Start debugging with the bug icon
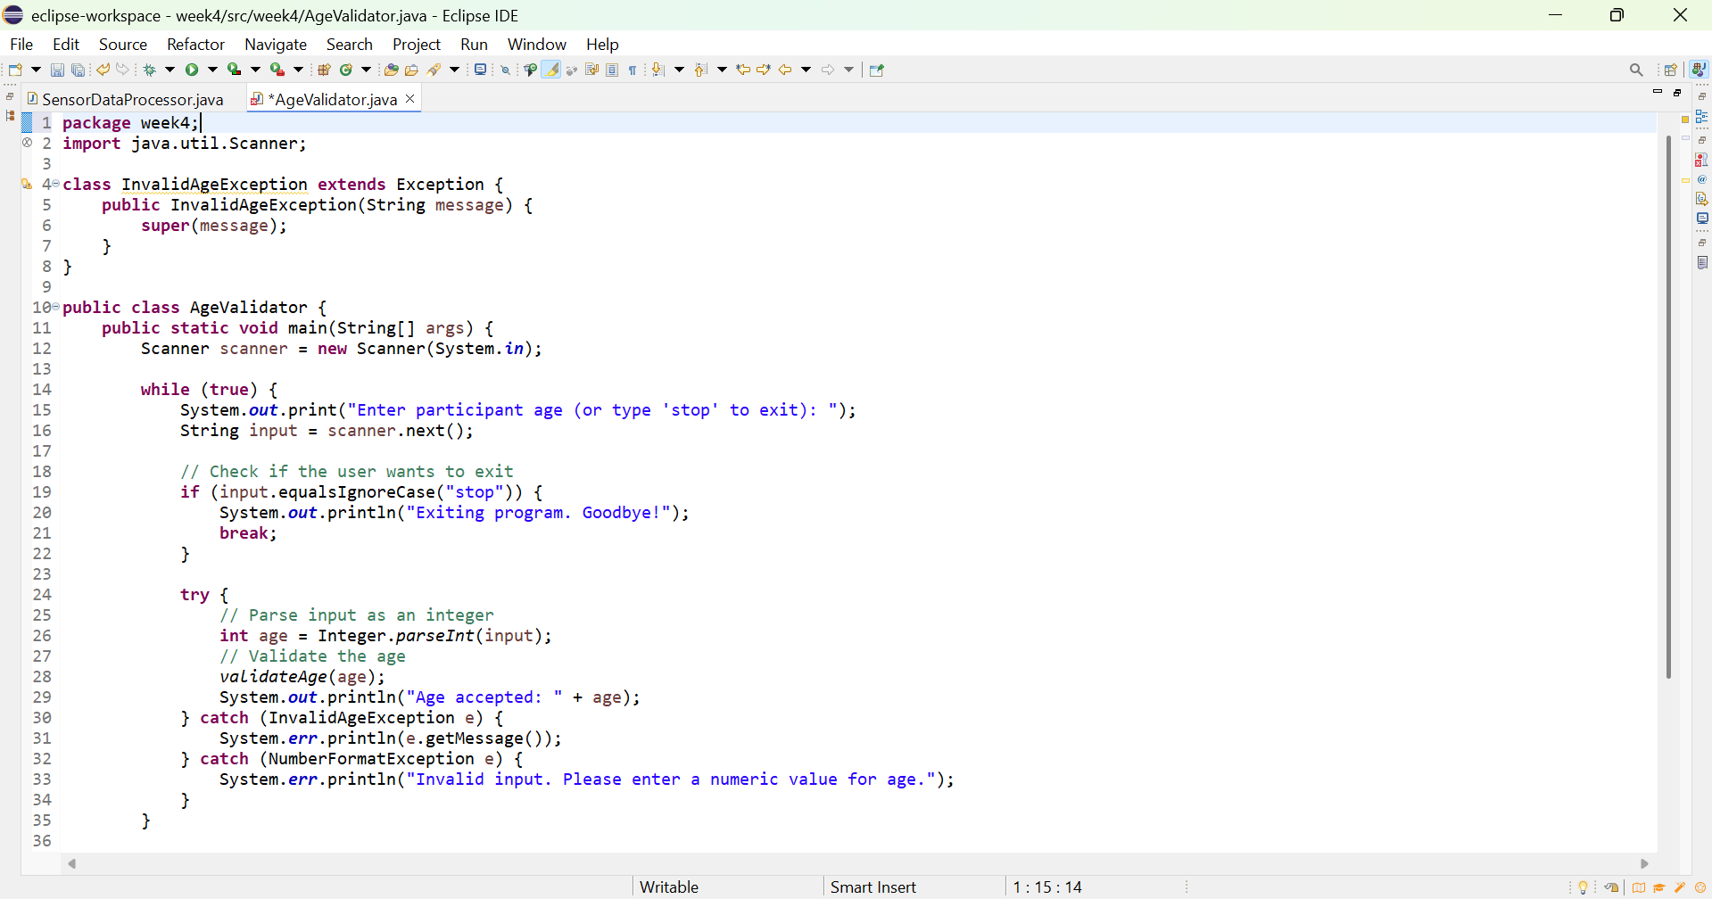 [150, 70]
